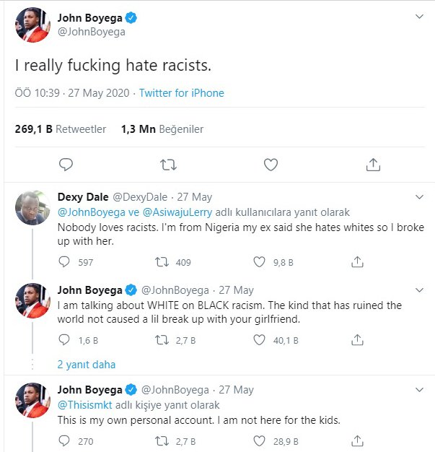
Task: Open options chevron on the personal account tweet
Action: point(419,390)
